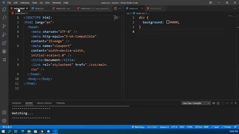Viewport: 239px width, 134px height.
Task: Open the GitHub view in the activity bar
Action: [x=4, y=51]
